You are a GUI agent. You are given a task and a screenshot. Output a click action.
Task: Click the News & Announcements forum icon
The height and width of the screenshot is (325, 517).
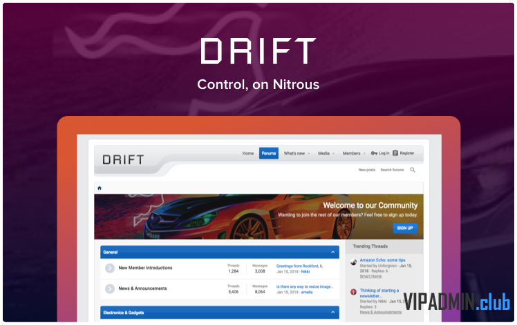(x=110, y=289)
